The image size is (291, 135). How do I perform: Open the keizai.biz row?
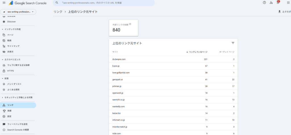(x=173, y=113)
